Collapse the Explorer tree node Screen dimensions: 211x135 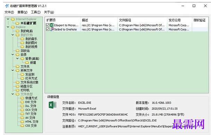pyautogui.click(x=8, y=27)
